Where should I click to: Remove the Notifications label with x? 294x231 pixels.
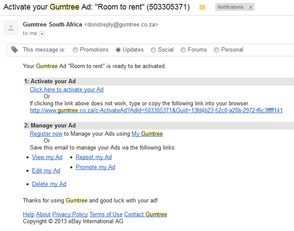click(251, 7)
